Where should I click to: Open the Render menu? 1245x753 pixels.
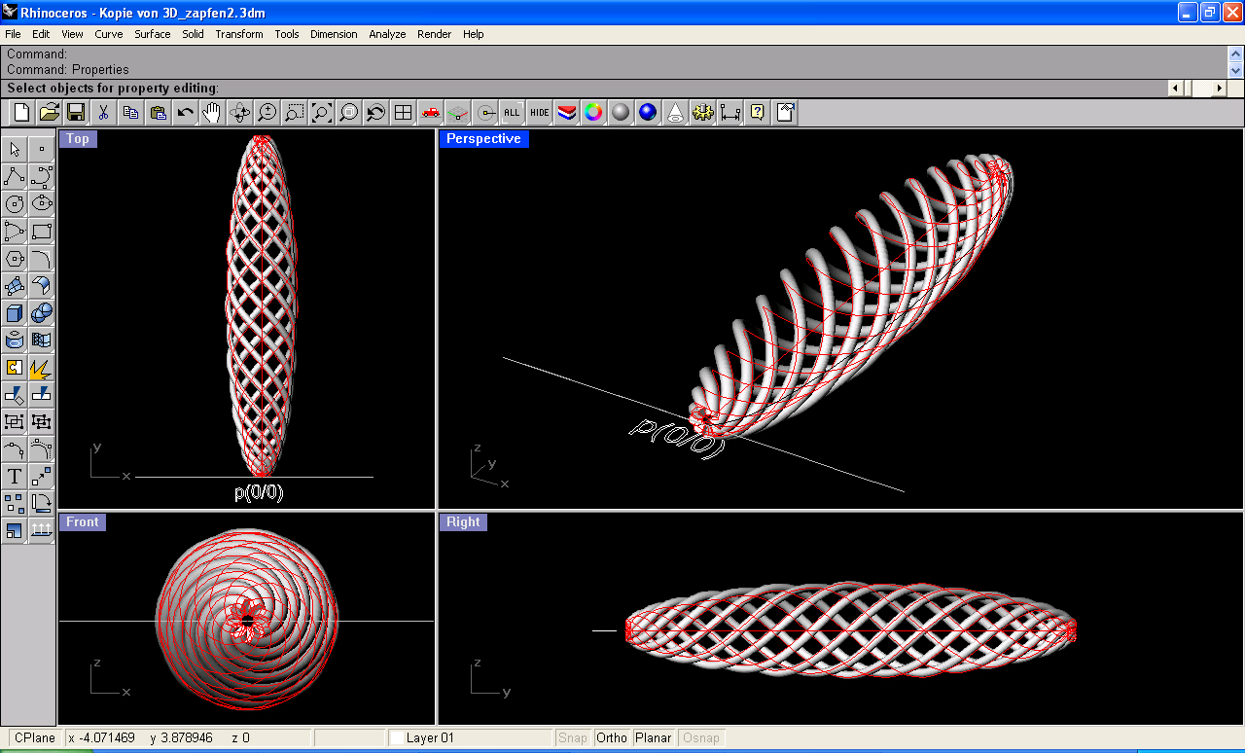tap(435, 34)
